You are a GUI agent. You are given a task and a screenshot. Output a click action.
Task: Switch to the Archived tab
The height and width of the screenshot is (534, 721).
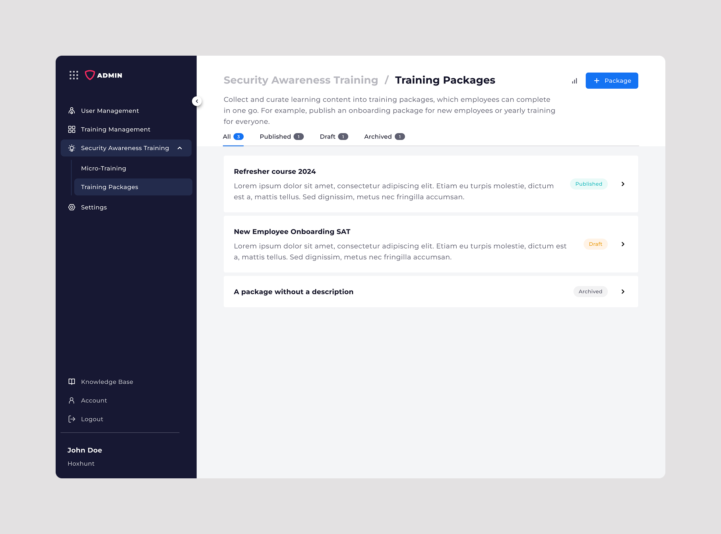tap(384, 137)
